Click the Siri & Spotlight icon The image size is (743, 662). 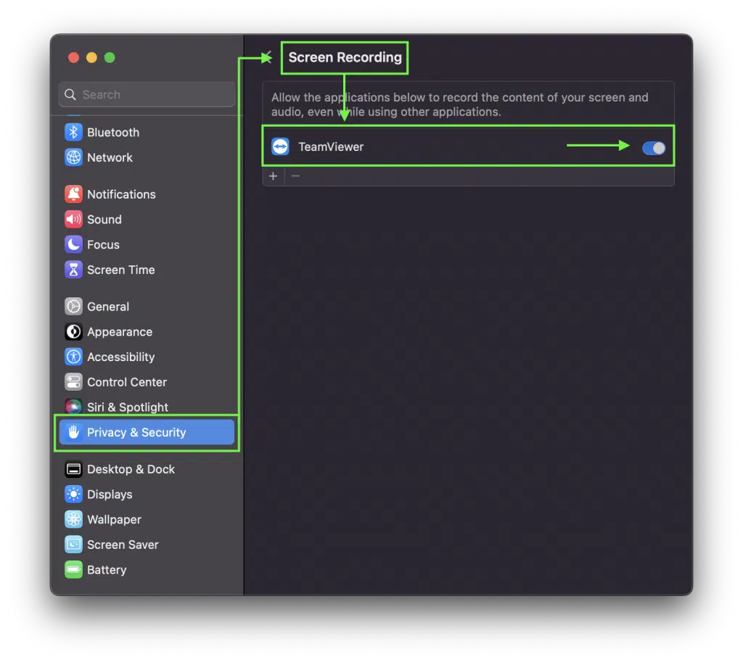coord(73,407)
